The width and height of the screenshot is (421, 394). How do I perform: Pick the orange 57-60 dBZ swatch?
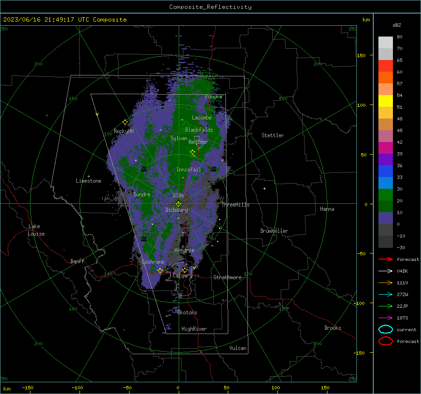pos(385,78)
